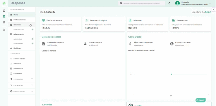
Task: Open Minhas Despesas menu item
Action: click(22, 20)
